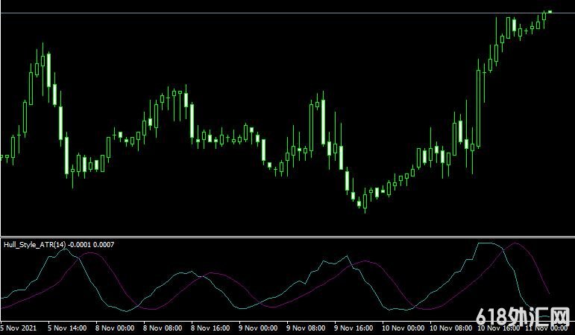
Task: Click the last candle at the chart's top right
Action: click(x=550, y=11)
